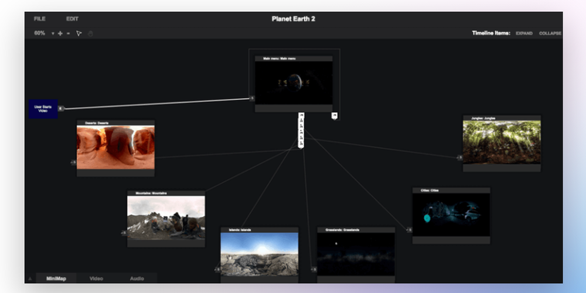Click the Jungles node footer bar
The height and width of the screenshot is (293, 586).
pyautogui.click(x=502, y=168)
